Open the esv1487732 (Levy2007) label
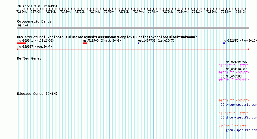The width and height of the screenshot is (257, 139). pos(156,40)
